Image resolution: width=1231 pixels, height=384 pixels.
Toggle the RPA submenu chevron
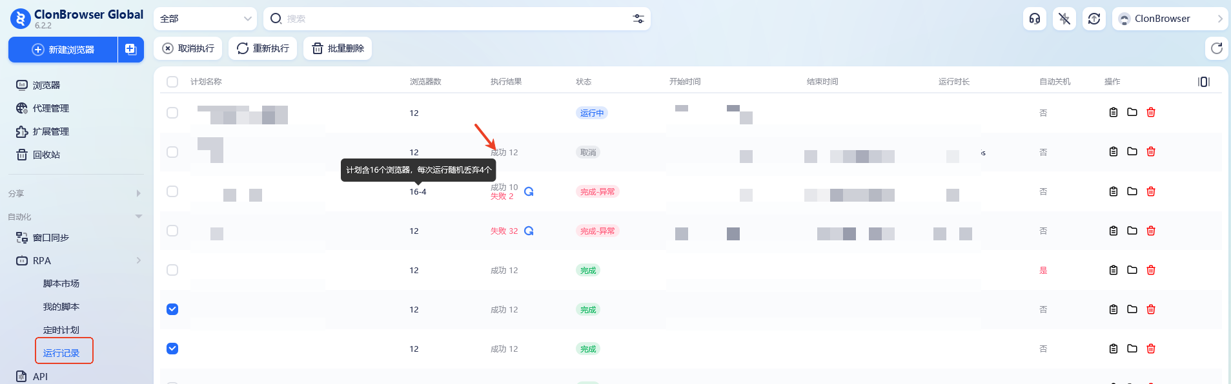pos(138,260)
